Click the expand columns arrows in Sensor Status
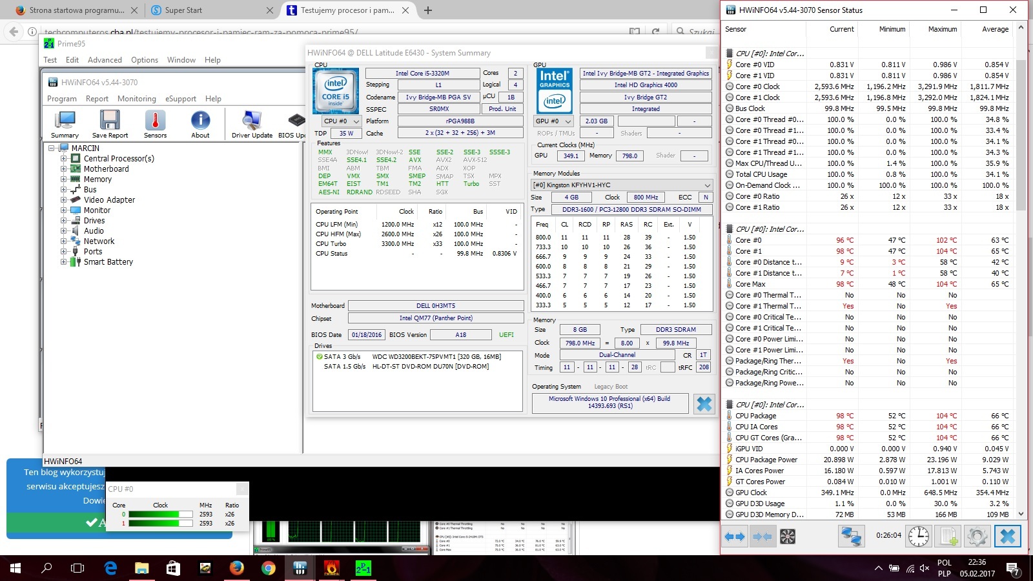Viewport: 1033px width, 581px height. click(x=735, y=536)
